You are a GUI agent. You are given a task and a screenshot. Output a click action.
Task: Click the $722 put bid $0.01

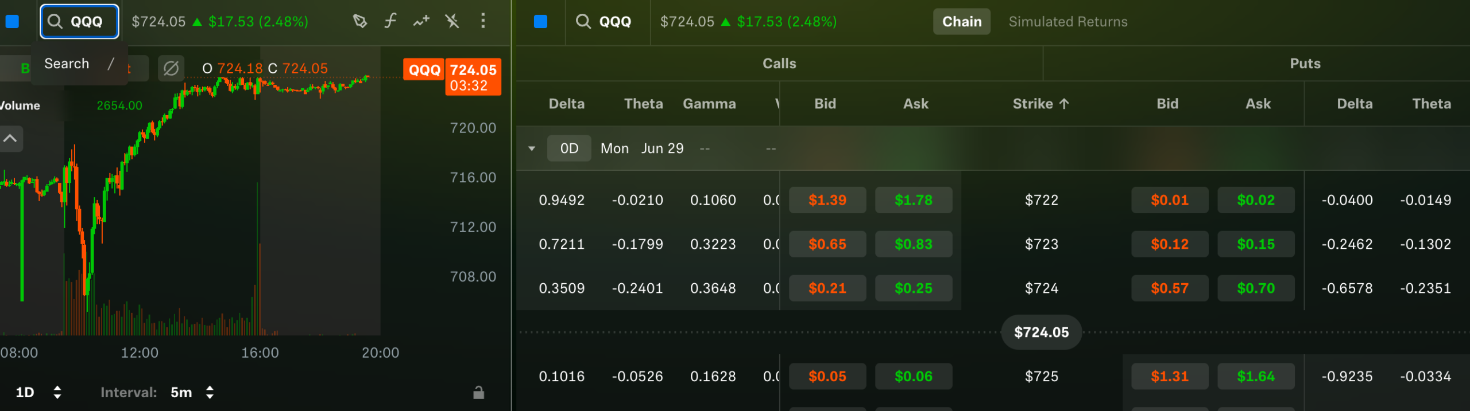click(x=1170, y=200)
